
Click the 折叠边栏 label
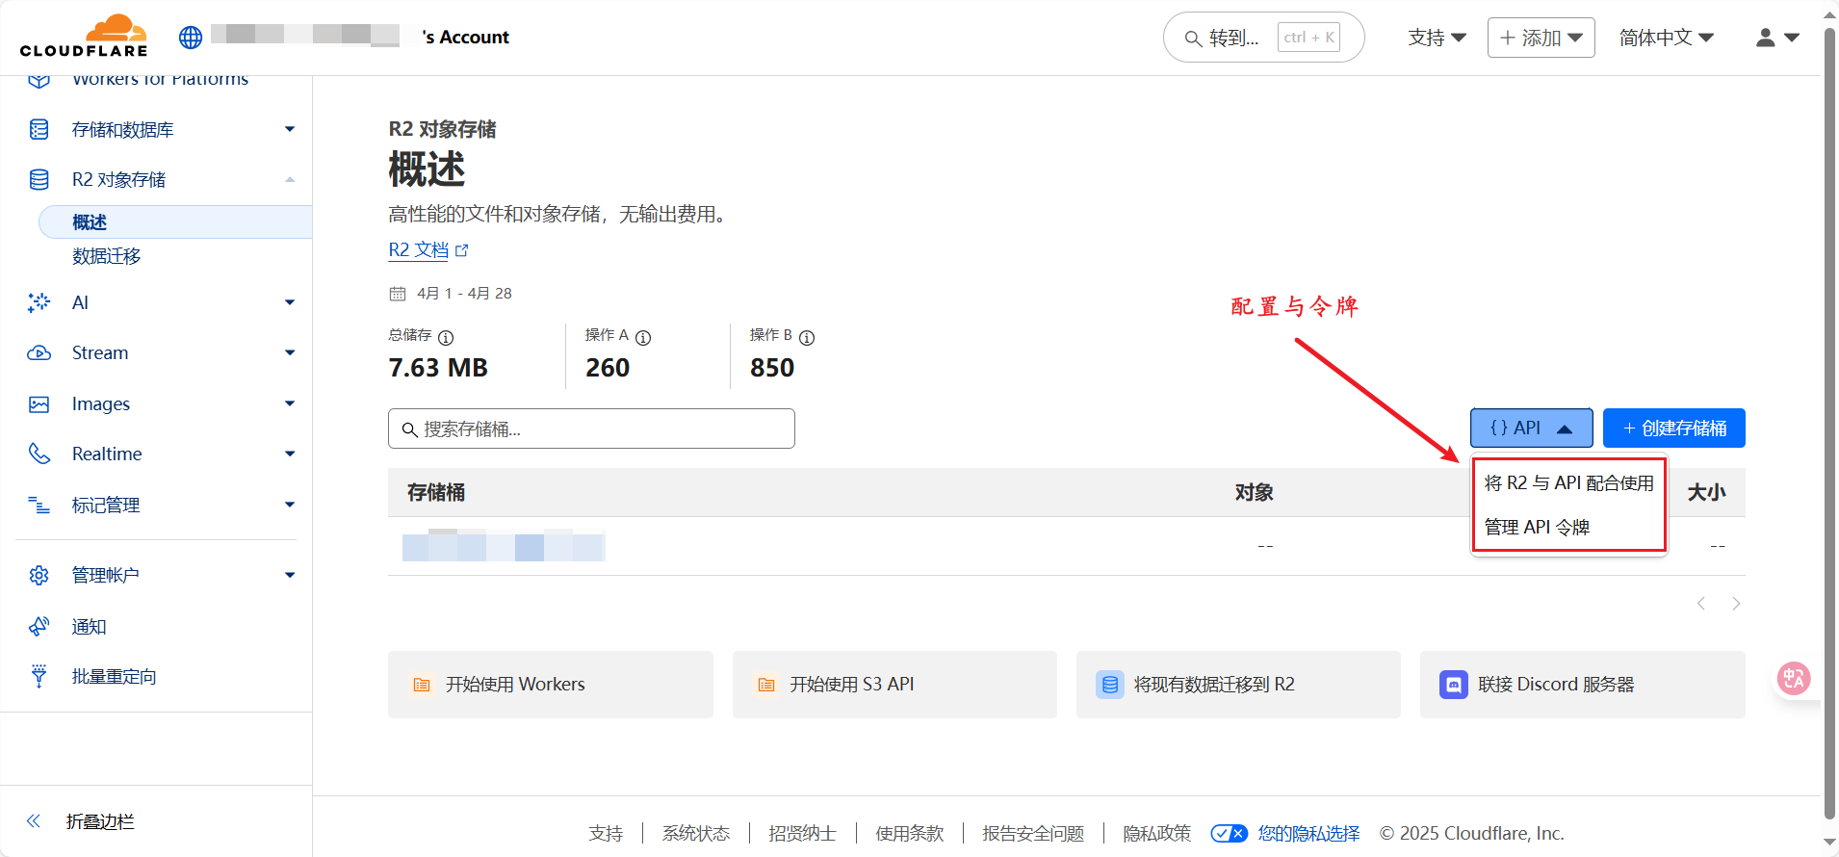[x=100, y=821]
